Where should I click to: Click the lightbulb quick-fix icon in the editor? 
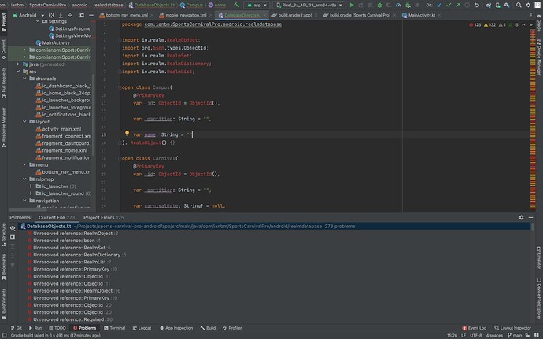coord(126,134)
